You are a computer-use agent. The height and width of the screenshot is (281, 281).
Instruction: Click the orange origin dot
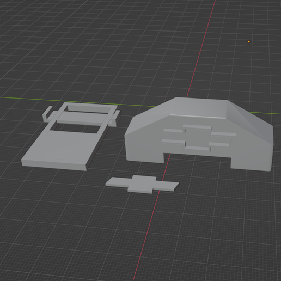click(249, 42)
